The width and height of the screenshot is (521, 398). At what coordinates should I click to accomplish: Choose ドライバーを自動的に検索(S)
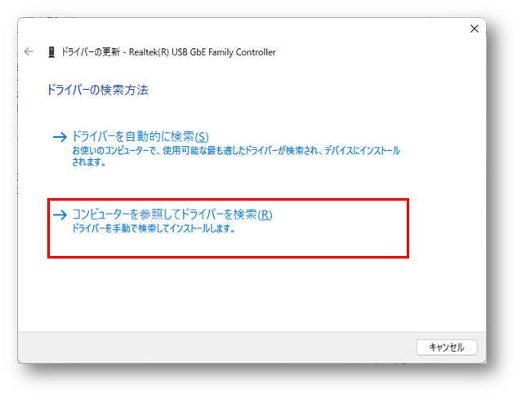(140, 136)
